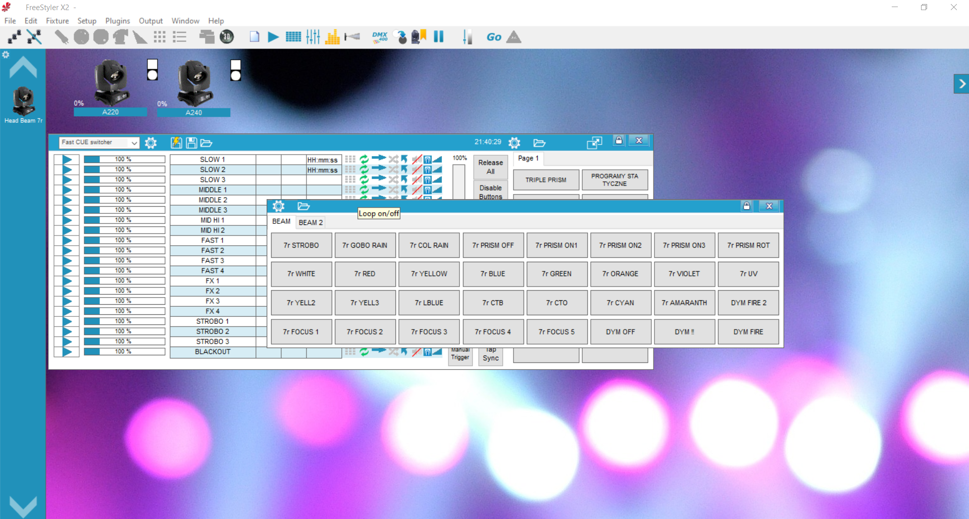This screenshot has width=969, height=519.
Task: Open the 3D visualizer icon in toolbar
Action: coord(227,37)
